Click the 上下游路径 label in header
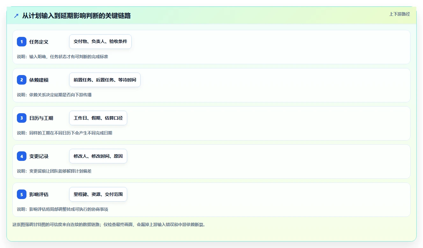Image resolution: width=423 pixels, height=248 pixels. click(x=399, y=14)
